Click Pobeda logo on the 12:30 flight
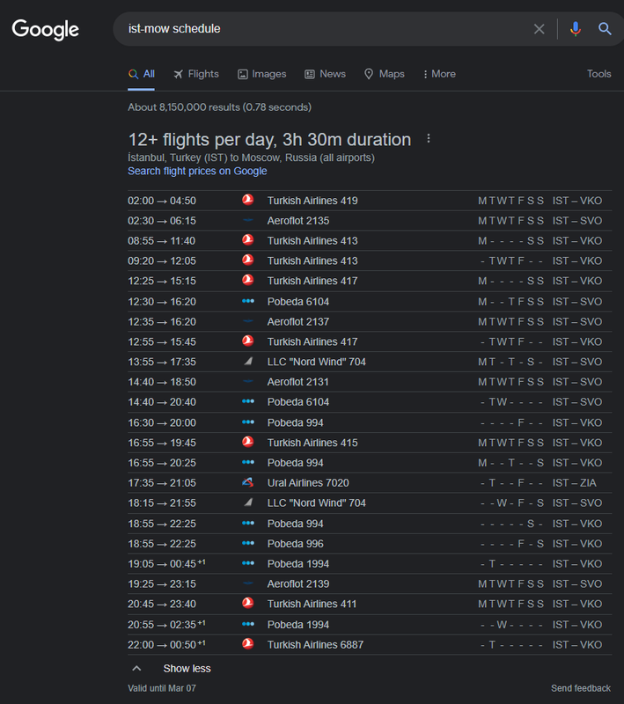624x704 pixels. click(x=248, y=301)
